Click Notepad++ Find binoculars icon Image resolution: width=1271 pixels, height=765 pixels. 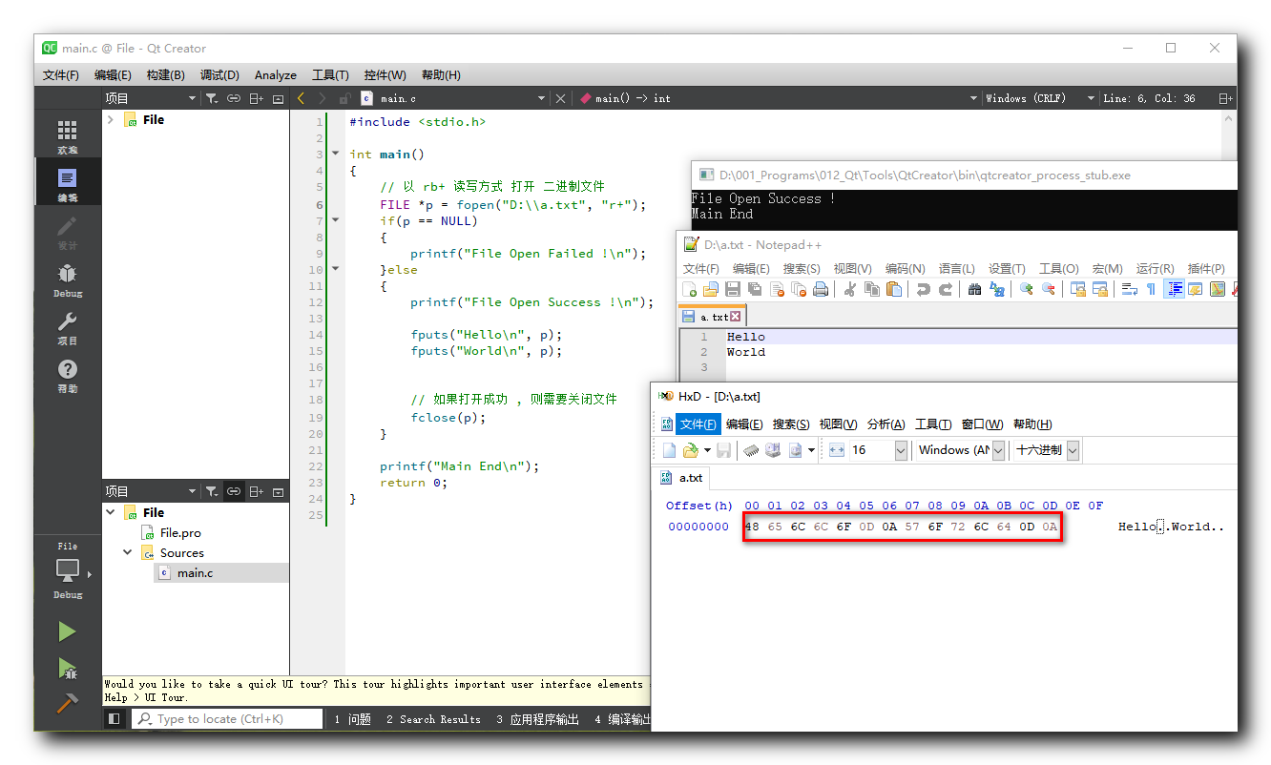pyautogui.click(x=974, y=289)
